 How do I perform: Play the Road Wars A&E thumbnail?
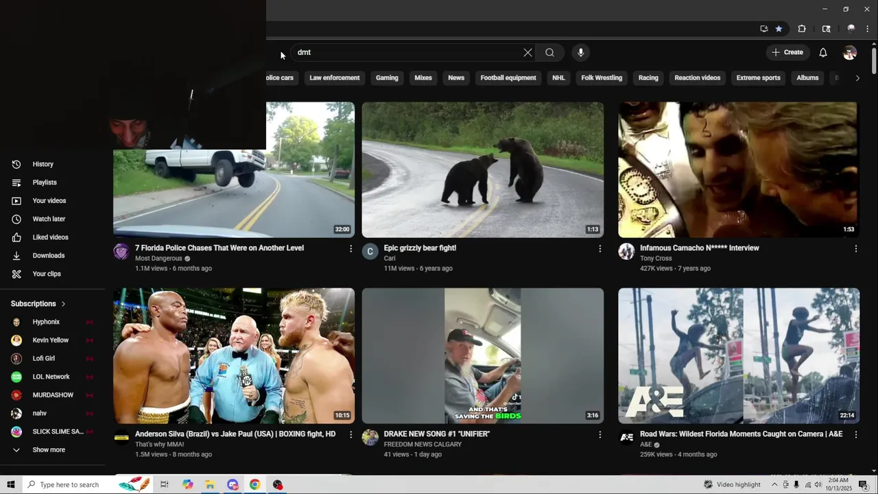[739, 355]
